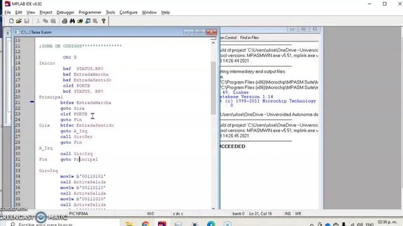Create a new file with toolbar icon
Viewport: 403px width, 226px height.
[11, 21]
